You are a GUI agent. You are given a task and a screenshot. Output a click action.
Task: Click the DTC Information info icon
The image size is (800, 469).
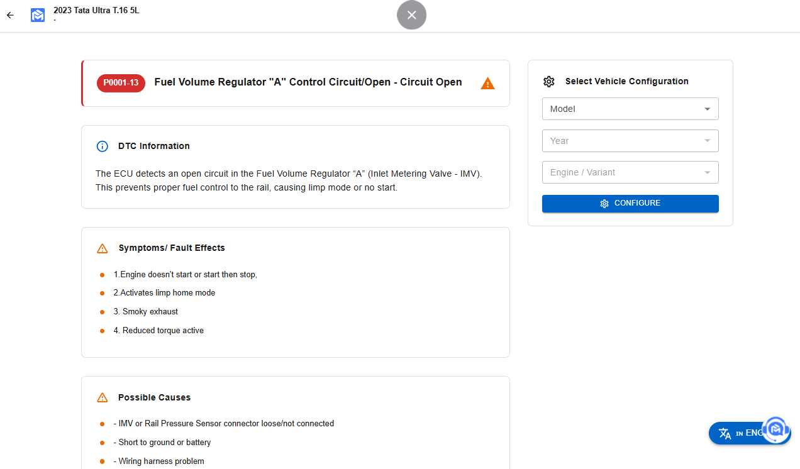click(x=102, y=146)
